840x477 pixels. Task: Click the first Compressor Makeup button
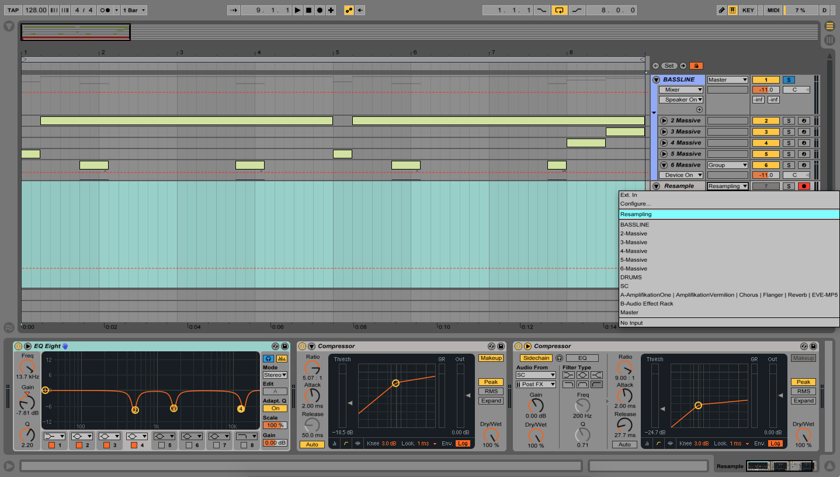(491, 358)
